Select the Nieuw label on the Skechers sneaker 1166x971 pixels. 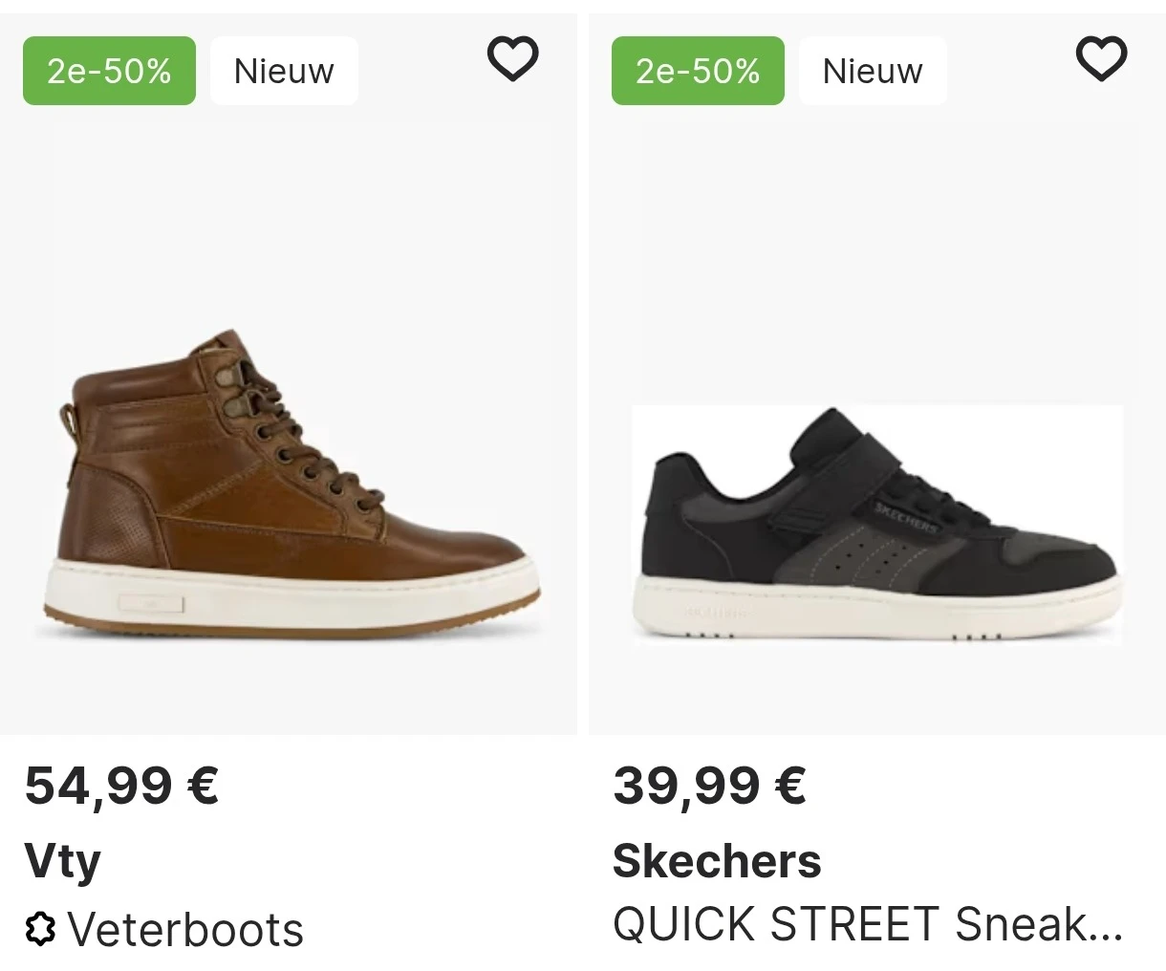pos(873,71)
